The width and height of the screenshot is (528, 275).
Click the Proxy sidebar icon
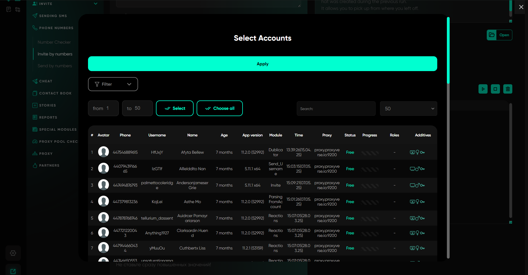[x=35, y=154]
